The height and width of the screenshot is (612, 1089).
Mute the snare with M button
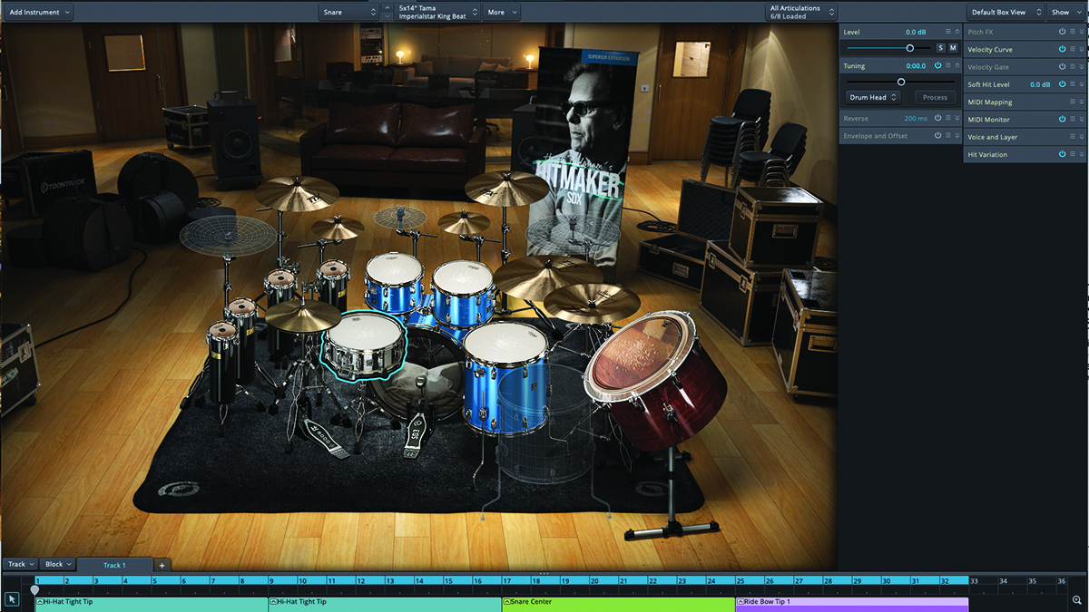(x=953, y=48)
